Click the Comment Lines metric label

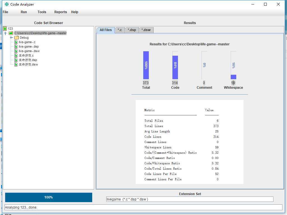[x=155, y=142]
